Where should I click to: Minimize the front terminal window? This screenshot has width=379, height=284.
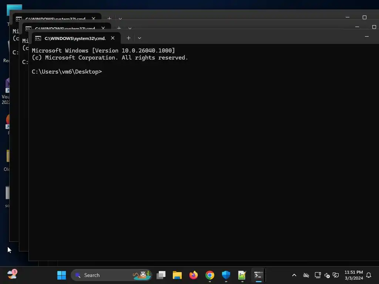tap(367, 37)
